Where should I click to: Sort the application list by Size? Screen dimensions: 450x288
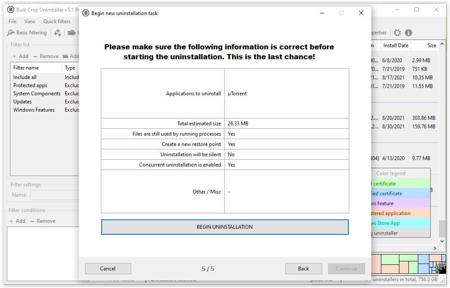pyautogui.click(x=424, y=45)
